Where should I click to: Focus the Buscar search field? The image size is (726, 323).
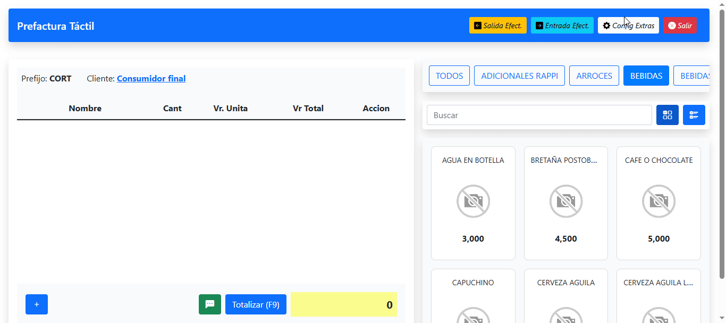coord(539,115)
